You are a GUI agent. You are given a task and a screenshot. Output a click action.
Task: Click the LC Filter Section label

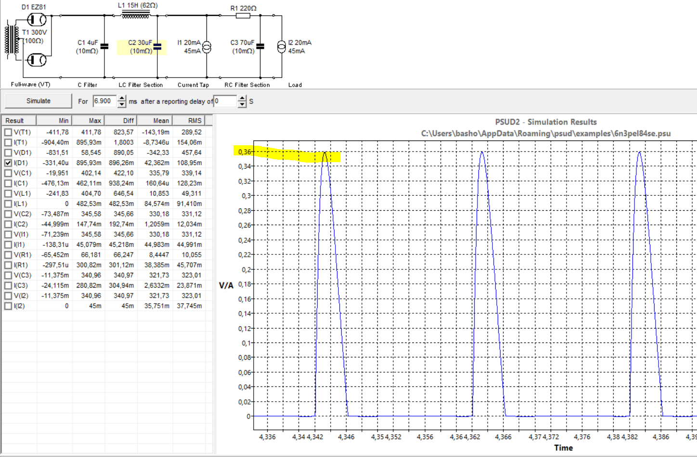(141, 85)
